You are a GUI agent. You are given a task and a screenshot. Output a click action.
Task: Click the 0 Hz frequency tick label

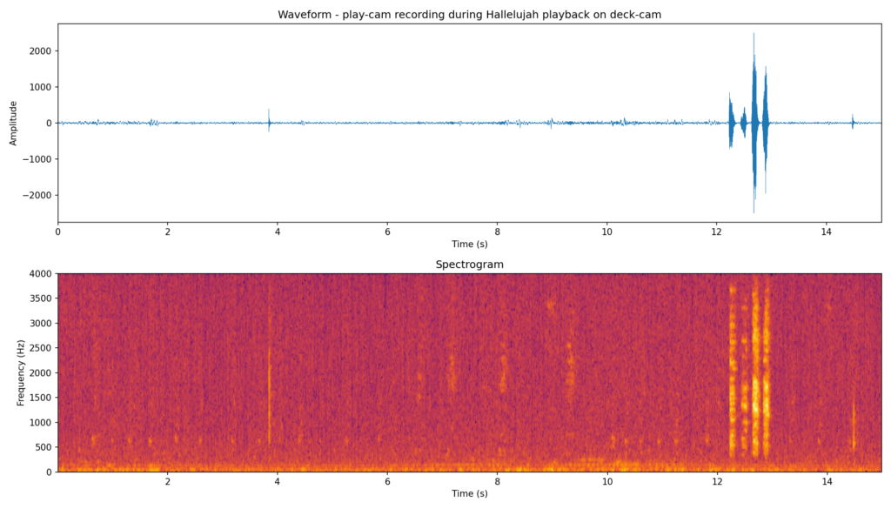[x=49, y=472]
